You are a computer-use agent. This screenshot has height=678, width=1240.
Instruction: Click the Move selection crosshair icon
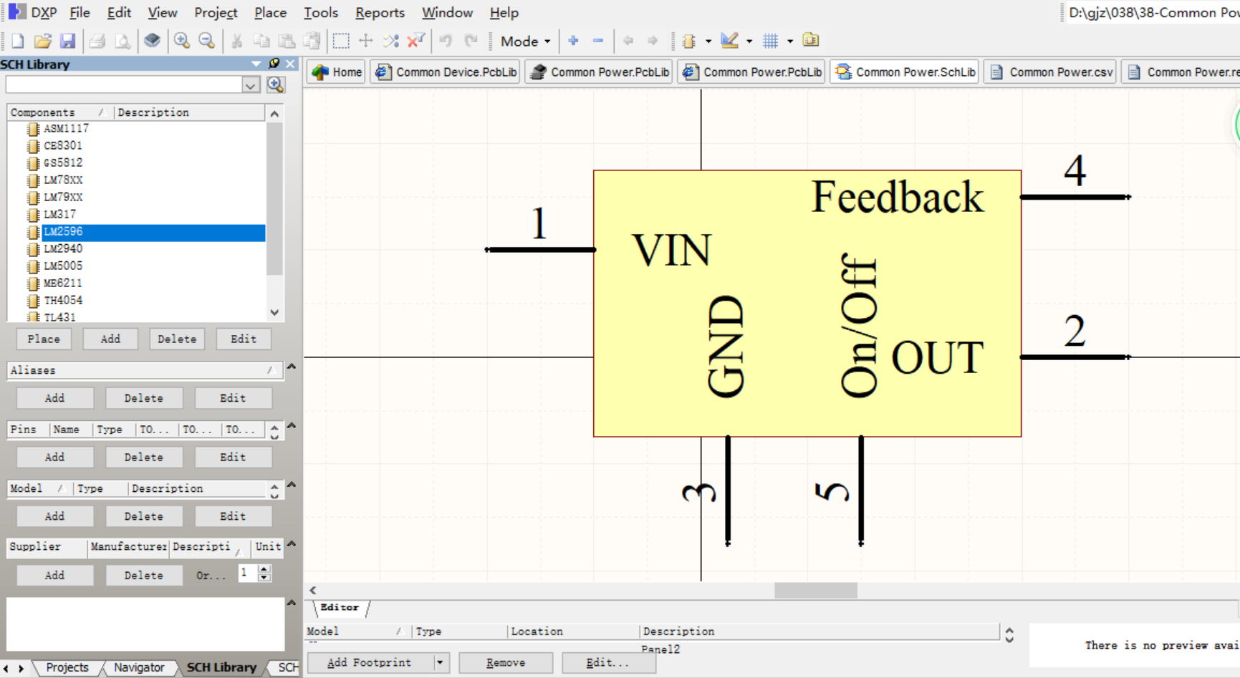(365, 41)
